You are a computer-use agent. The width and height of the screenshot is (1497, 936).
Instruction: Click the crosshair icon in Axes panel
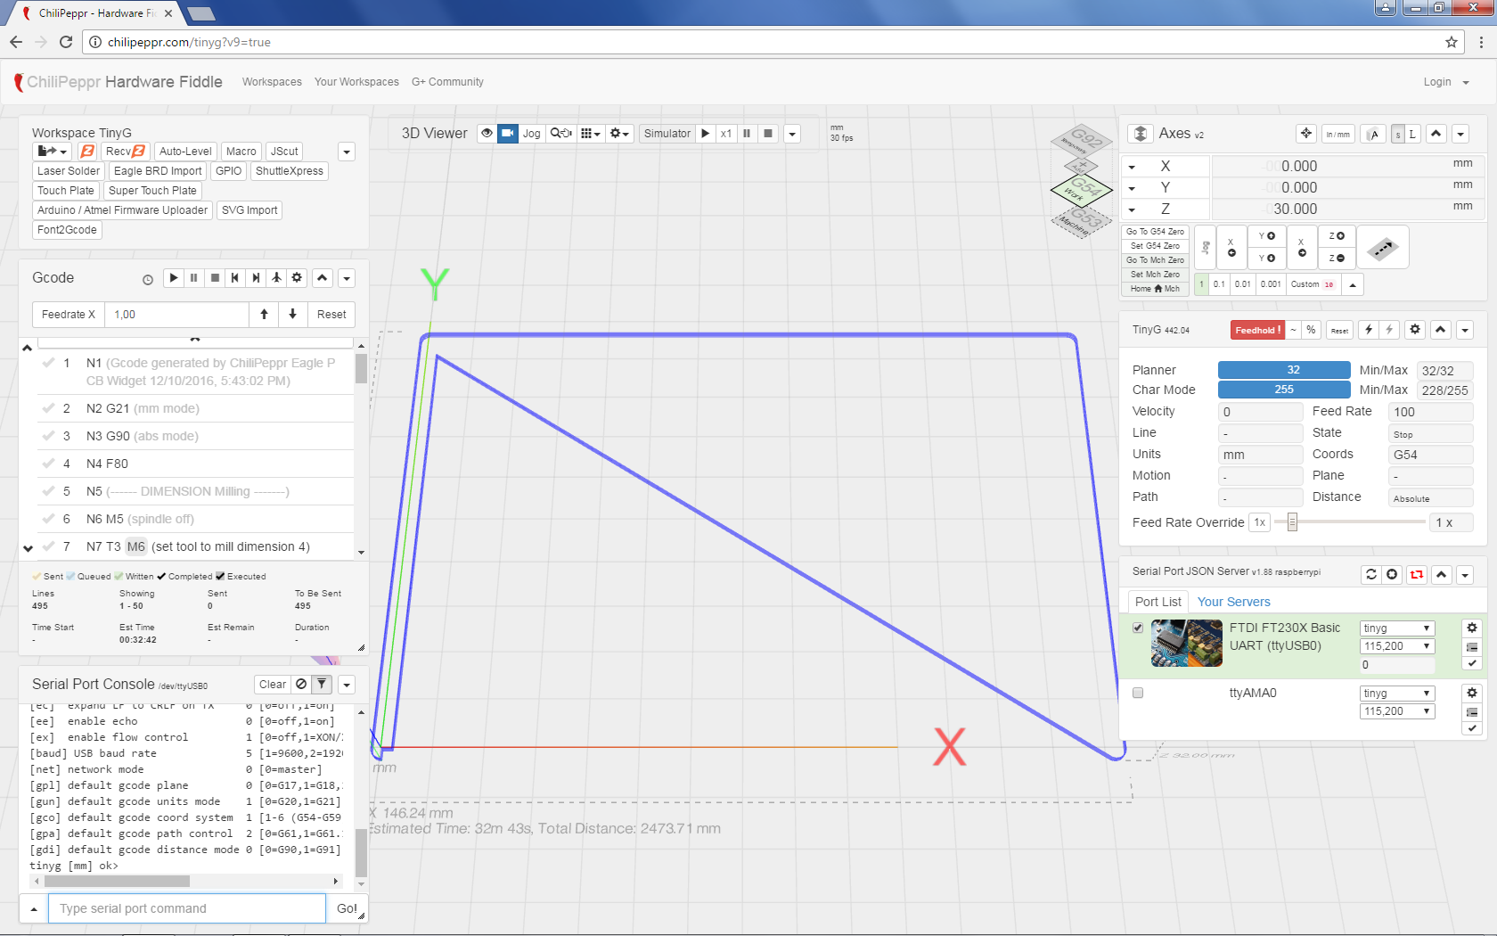1306,134
